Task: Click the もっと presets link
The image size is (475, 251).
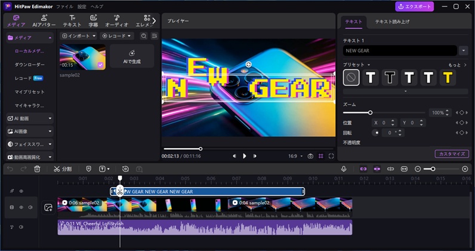Action: click(x=458, y=65)
